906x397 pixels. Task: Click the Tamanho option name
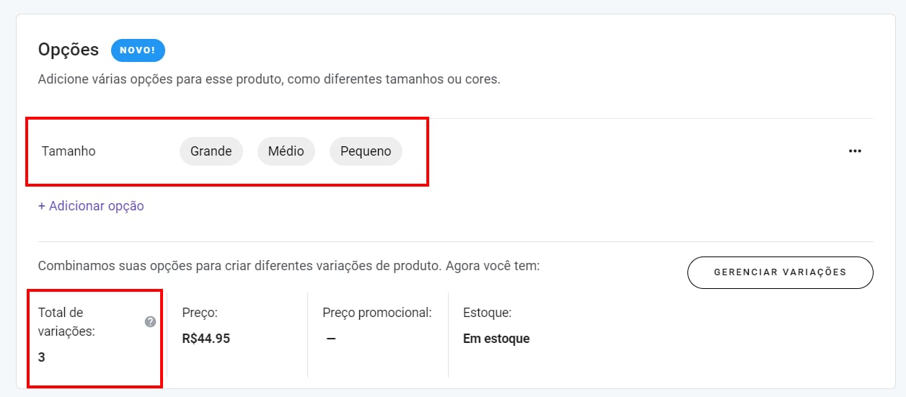69,151
